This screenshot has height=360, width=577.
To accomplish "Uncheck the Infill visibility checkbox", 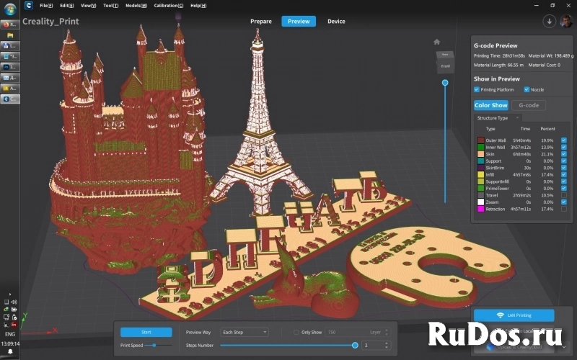I will coord(564,175).
